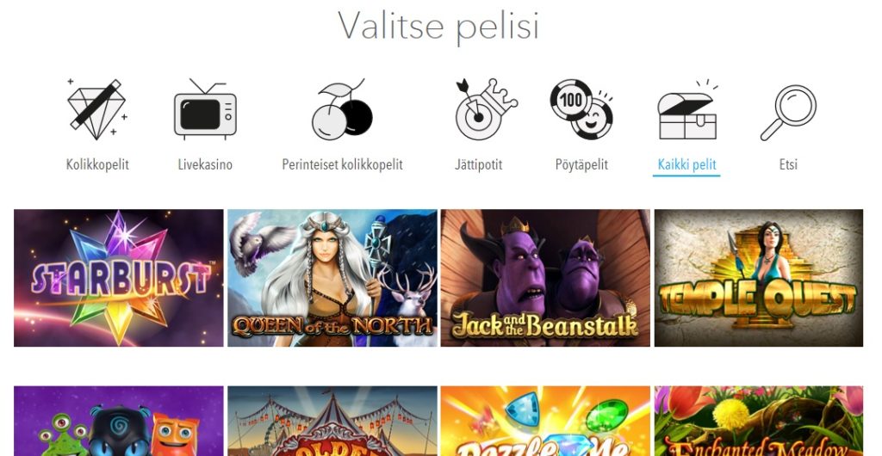Switch to the Kaikki pelit tab label

(x=686, y=164)
